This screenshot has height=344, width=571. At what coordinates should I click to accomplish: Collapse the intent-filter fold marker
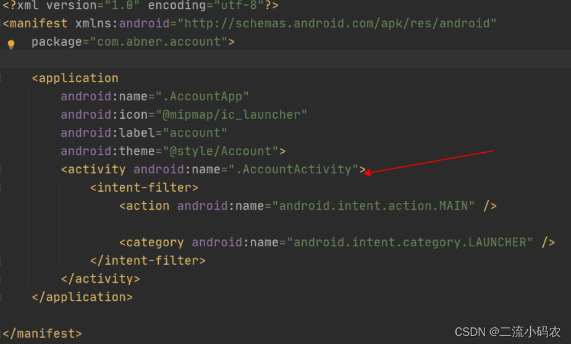pos(1,187)
